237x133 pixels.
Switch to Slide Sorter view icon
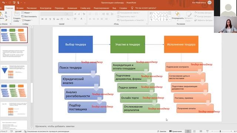point(194,132)
